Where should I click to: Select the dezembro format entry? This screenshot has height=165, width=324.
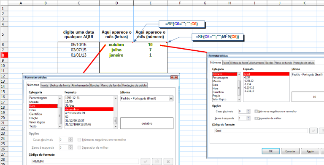[x=89, y=109]
